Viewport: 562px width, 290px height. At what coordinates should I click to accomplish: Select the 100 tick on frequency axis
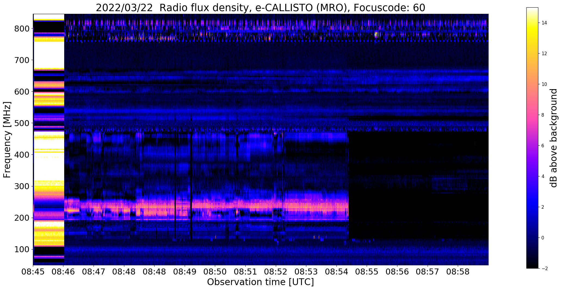21,249
